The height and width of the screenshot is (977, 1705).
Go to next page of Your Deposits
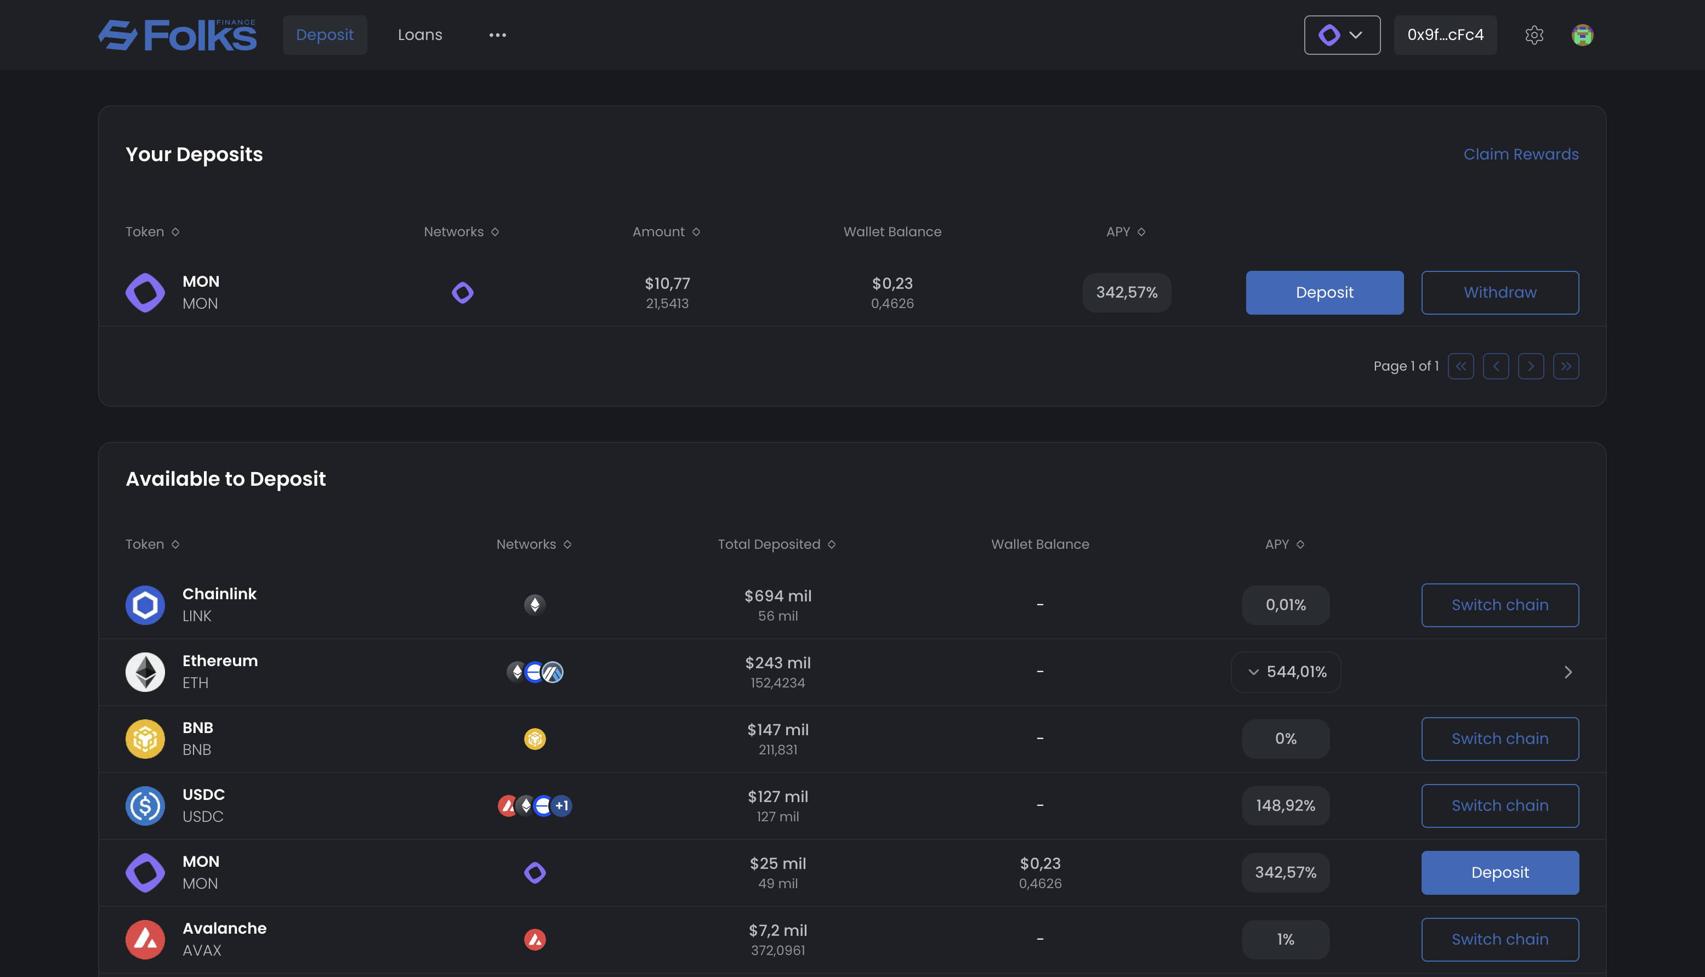click(x=1531, y=366)
